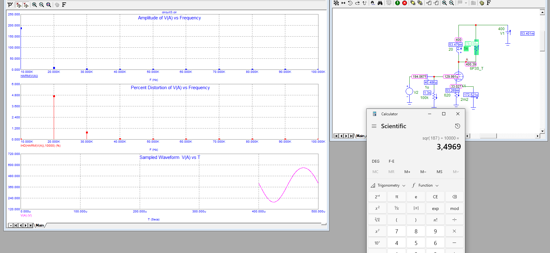The width and height of the screenshot is (550, 253).
Task: Jump to first page in plot tab bar
Action: point(16,225)
